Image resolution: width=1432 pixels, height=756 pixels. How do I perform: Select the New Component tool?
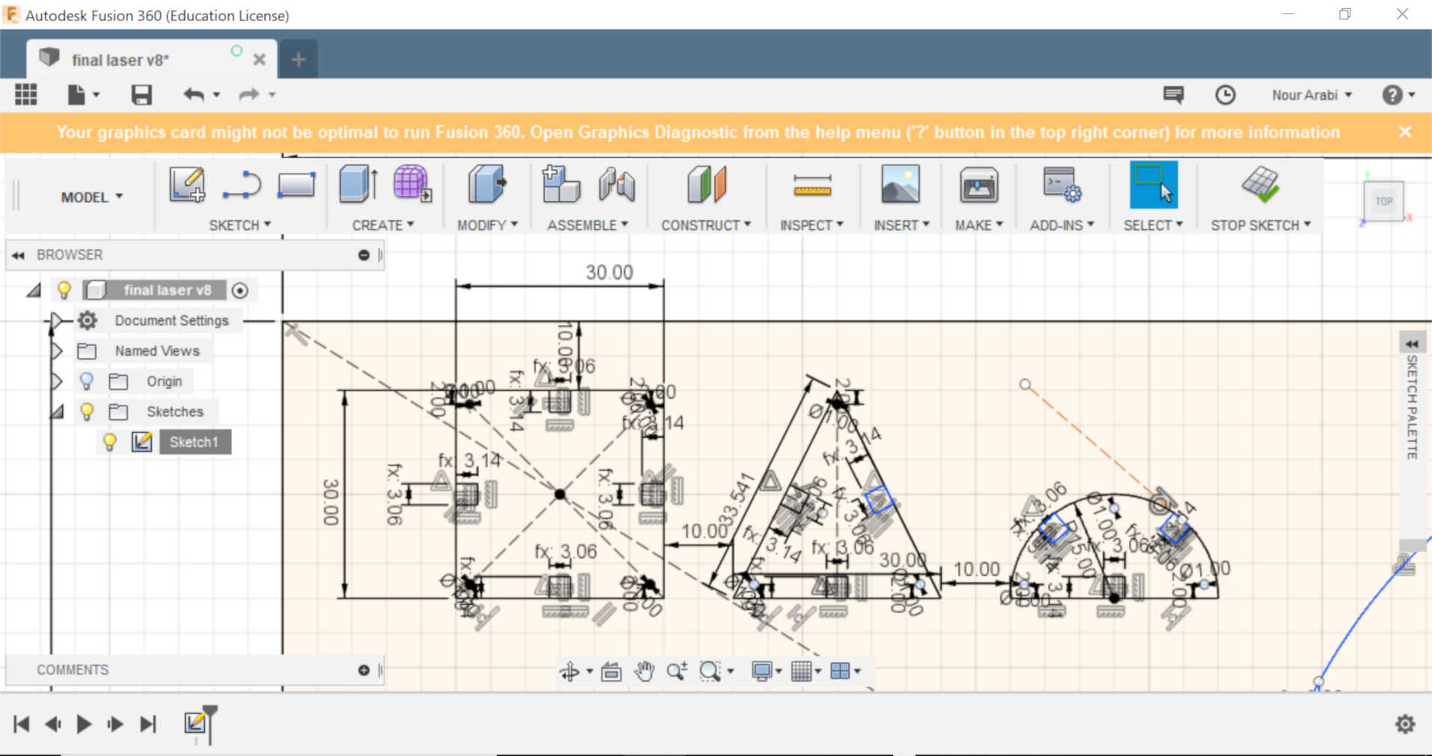[561, 184]
